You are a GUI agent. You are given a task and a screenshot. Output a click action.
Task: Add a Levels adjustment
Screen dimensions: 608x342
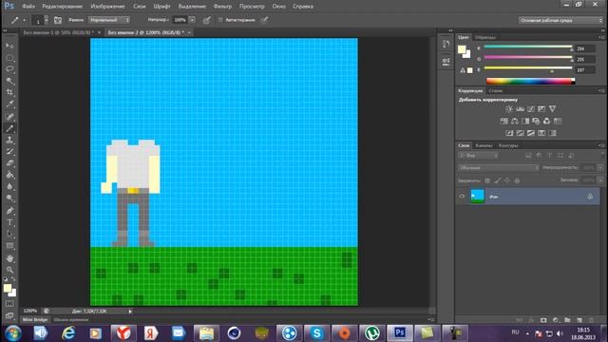tap(520, 109)
